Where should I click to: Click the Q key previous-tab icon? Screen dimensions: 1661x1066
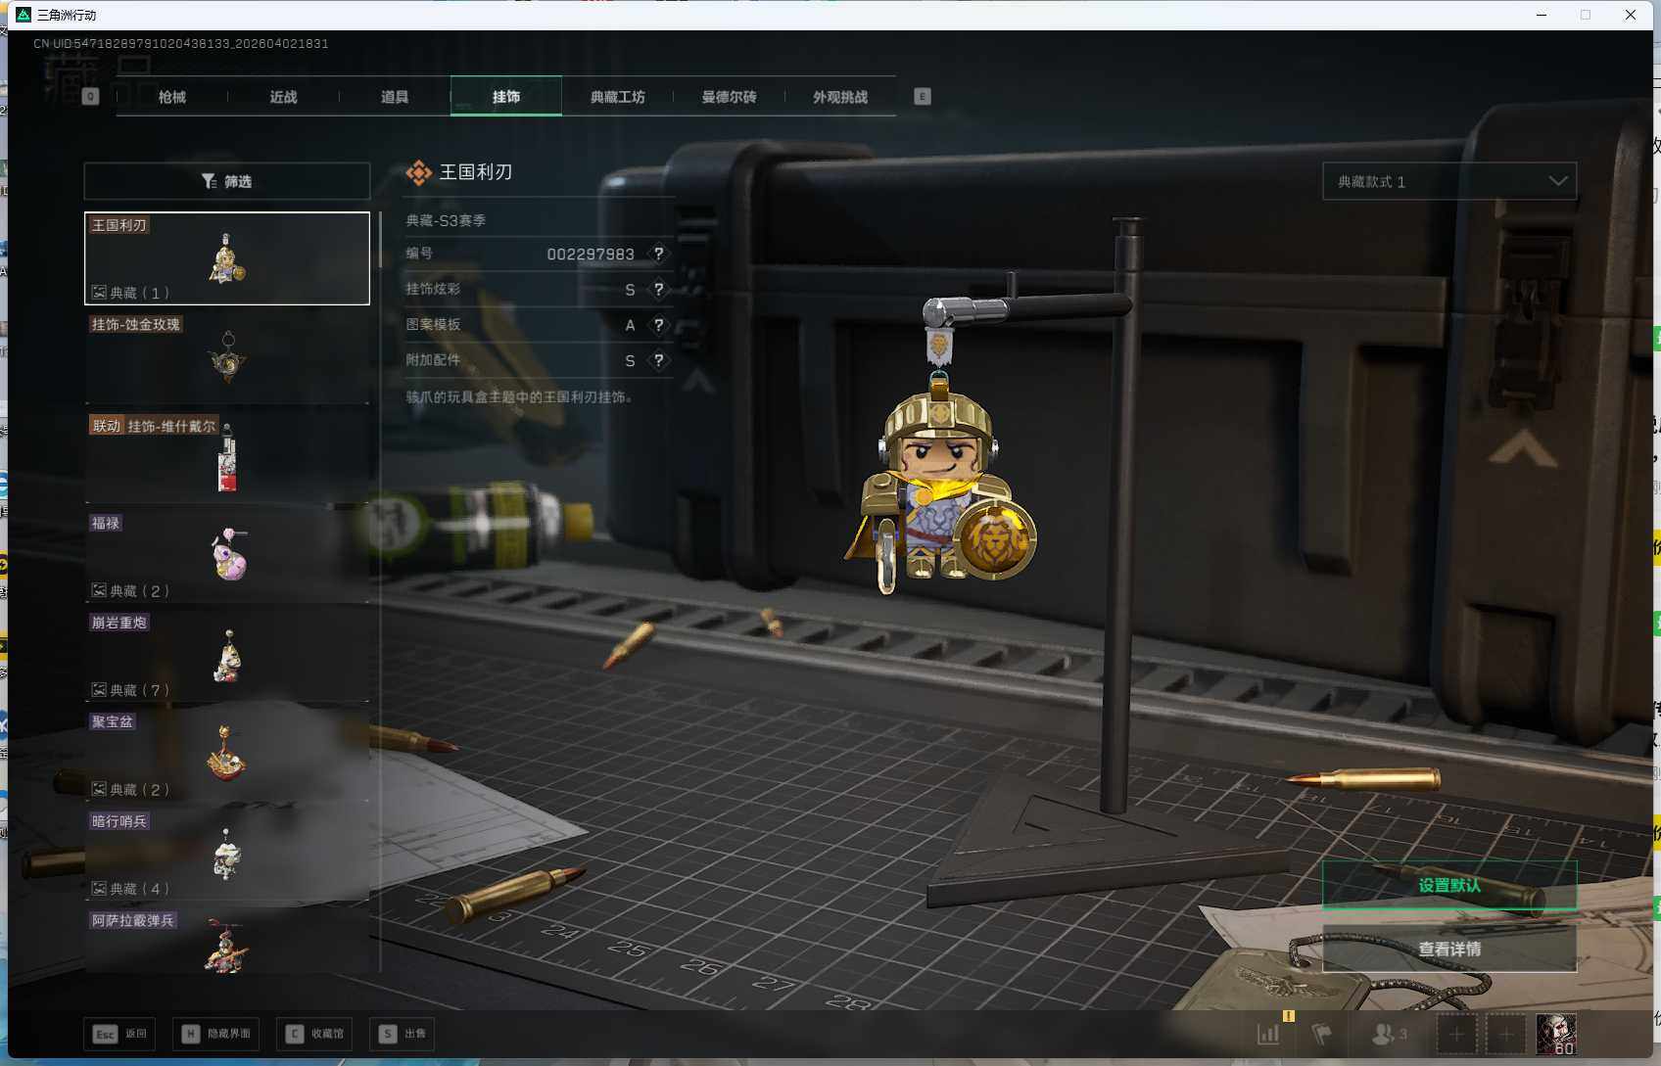tap(91, 96)
